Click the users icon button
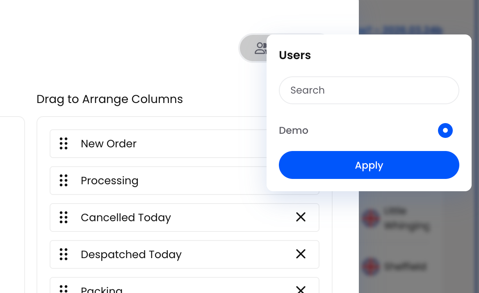The image size is (479, 293). tap(260, 48)
